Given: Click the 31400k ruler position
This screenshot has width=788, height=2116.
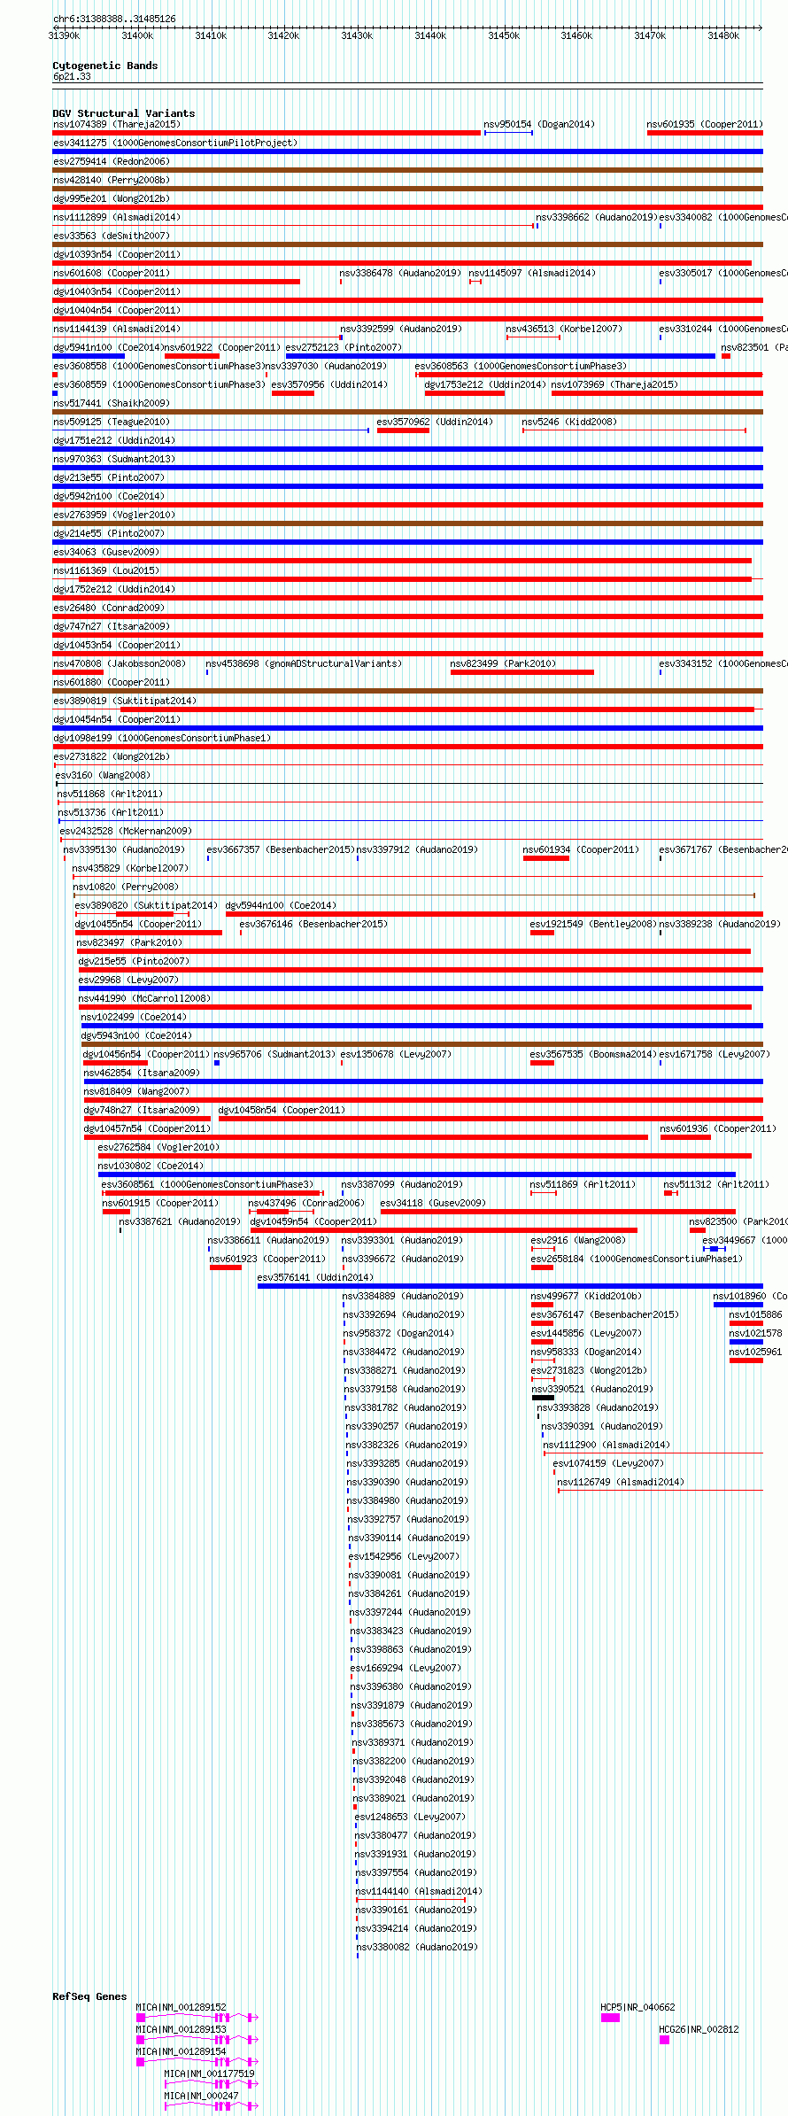Looking at the screenshot, I should (137, 35).
